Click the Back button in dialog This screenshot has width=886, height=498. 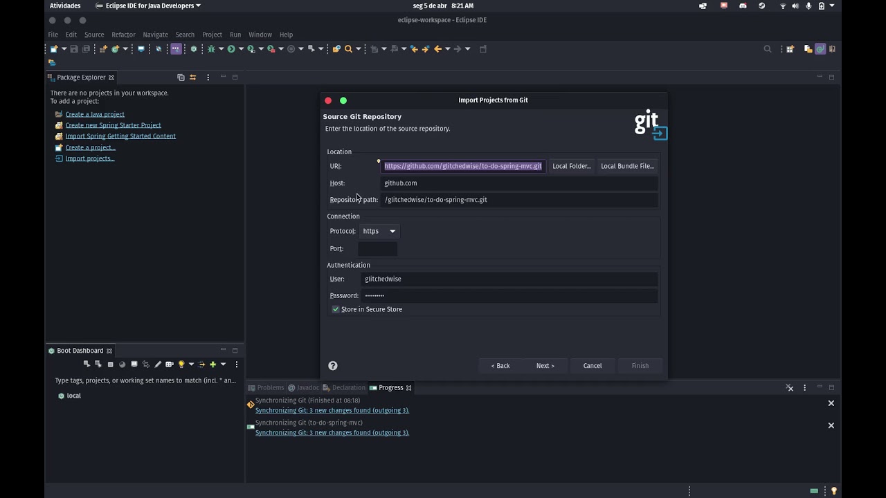tap(500, 365)
